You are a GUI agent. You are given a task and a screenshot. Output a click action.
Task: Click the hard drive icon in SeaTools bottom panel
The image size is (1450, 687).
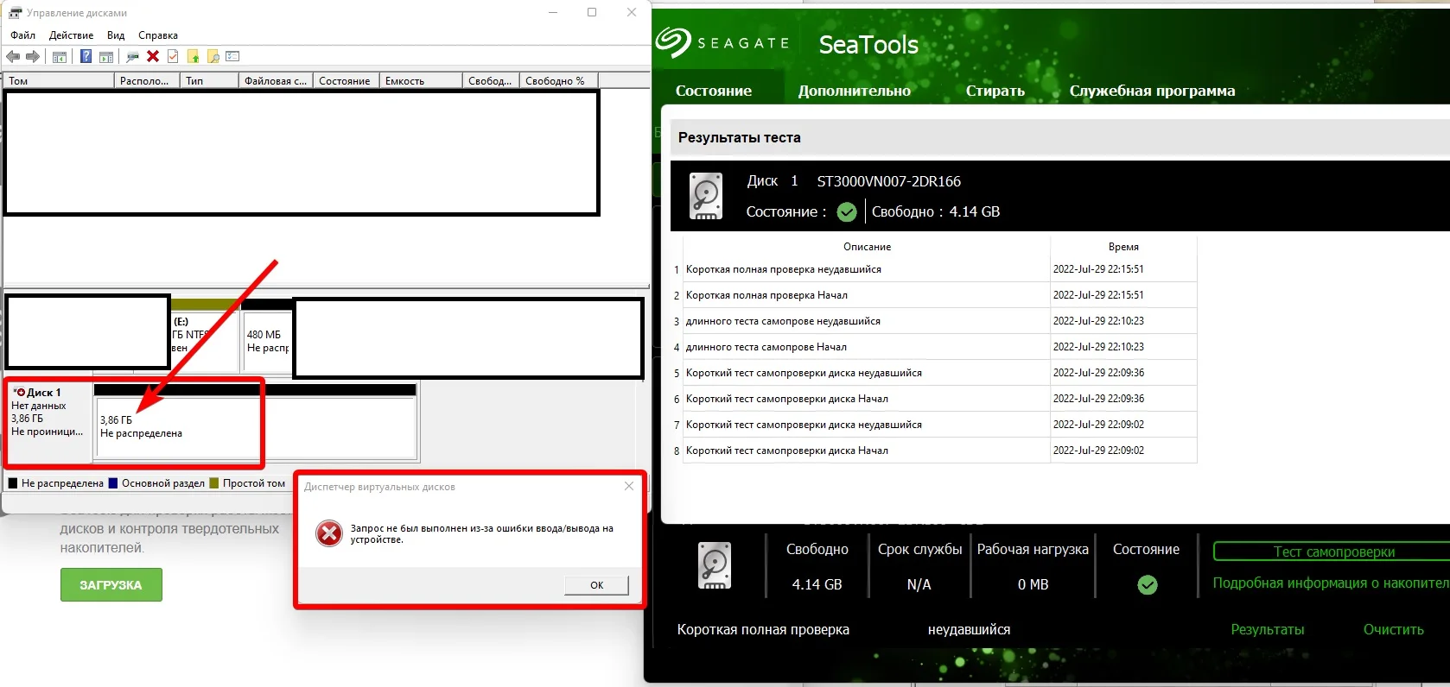(x=715, y=566)
